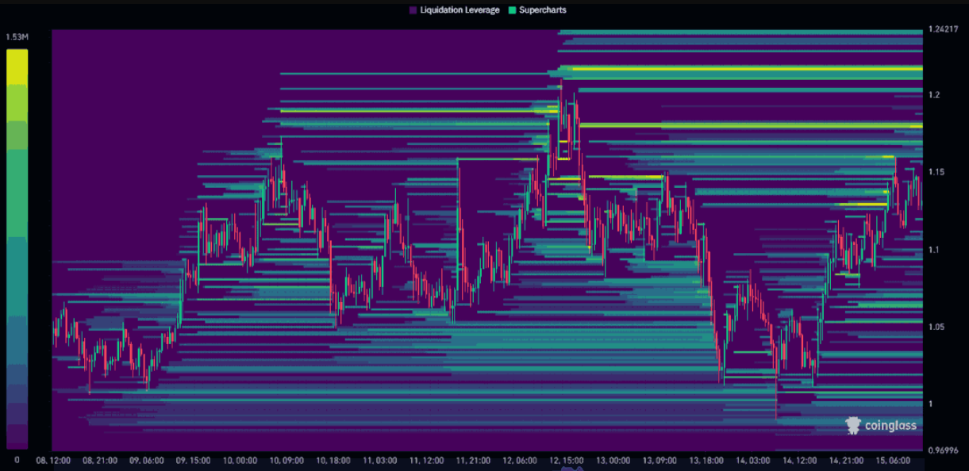Click the 10, 18:00 time axis label
Screen dimensions: 969x471
pyautogui.click(x=333, y=460)
